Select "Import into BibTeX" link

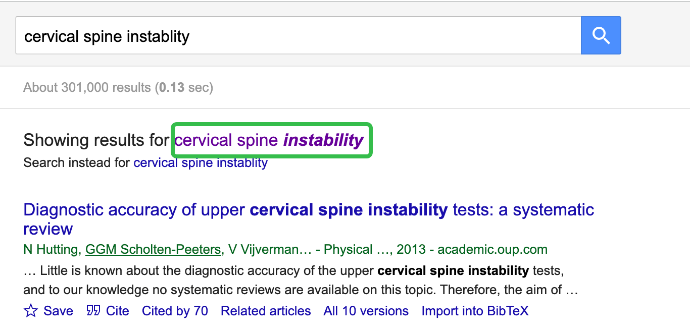475,311
